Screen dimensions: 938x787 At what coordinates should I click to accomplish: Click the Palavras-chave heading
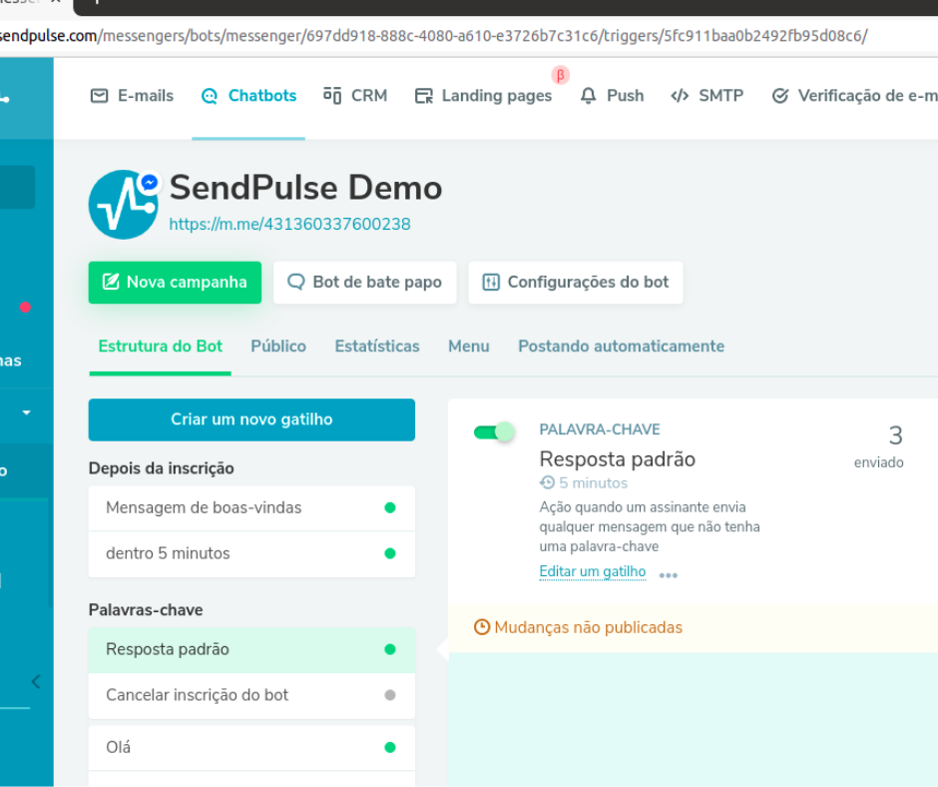click(x=146, y=610)
